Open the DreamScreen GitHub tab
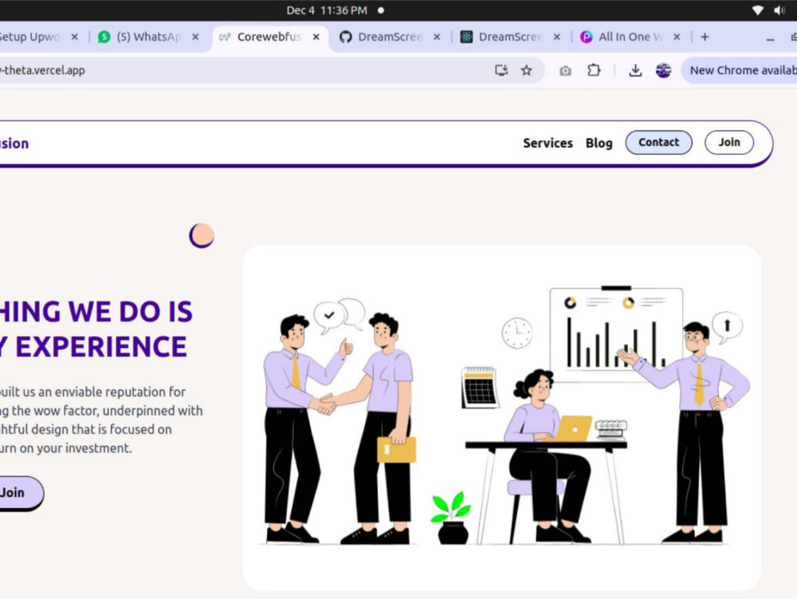797x599 pixels. tap(390, 37)
